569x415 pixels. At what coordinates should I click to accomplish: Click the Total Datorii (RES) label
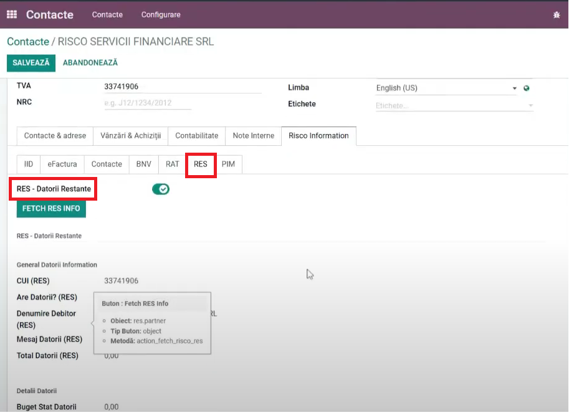(x=47, y=356)
